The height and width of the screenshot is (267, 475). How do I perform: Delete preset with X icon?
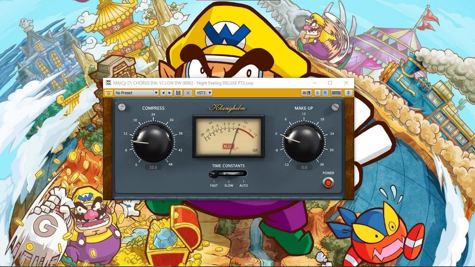(188, 93)
